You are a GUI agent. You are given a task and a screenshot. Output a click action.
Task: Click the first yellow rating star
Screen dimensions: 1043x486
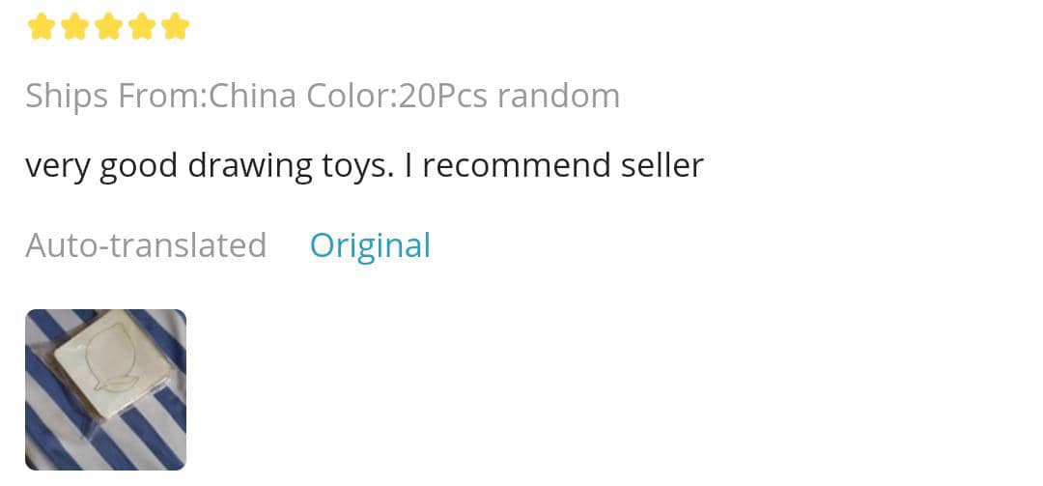(42, 27)
